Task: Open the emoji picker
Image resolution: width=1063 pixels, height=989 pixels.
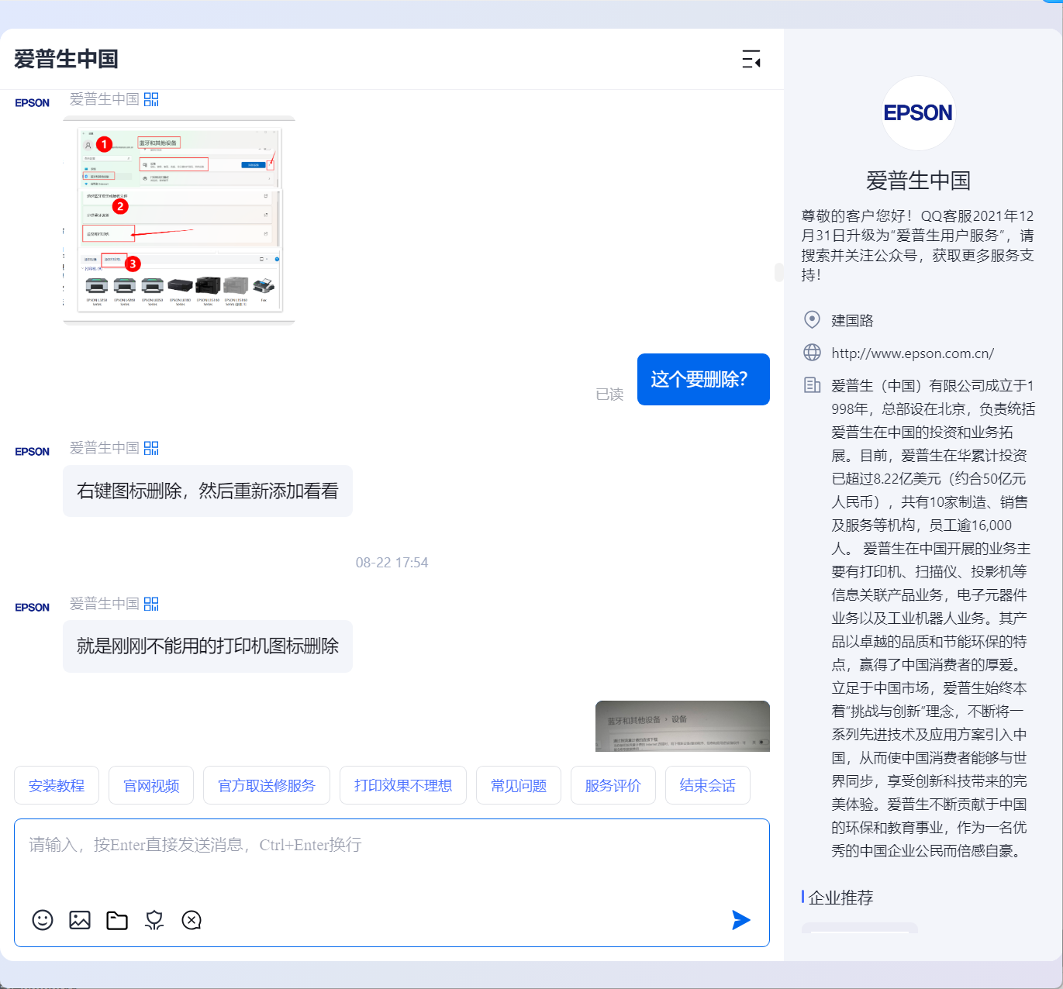Action: pos(43,920)
